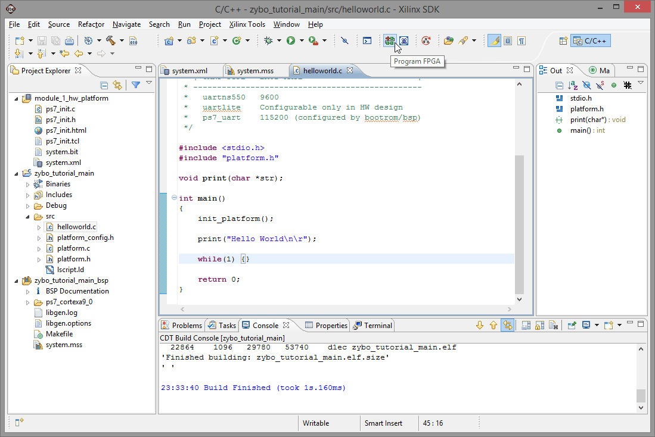This screenshot has width=655, height=437.
Task: Switch to the system.mss editor tab
Action: (254, 71)
